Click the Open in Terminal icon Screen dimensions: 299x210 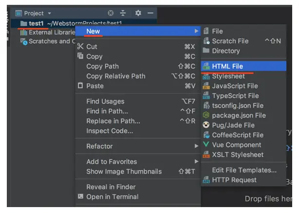(80, 196)
